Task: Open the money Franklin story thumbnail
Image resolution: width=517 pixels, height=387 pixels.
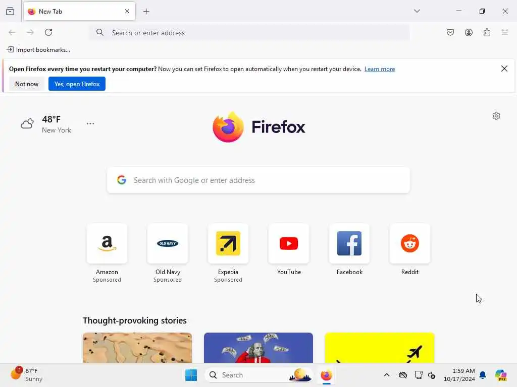Action: point(258,348)
